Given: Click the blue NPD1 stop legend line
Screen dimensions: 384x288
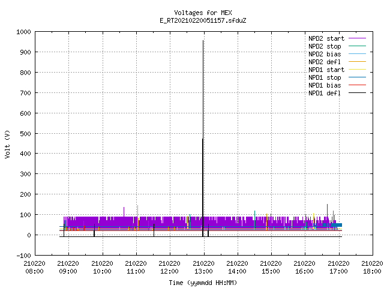Looking at the screenshot, I should [358, 77].
